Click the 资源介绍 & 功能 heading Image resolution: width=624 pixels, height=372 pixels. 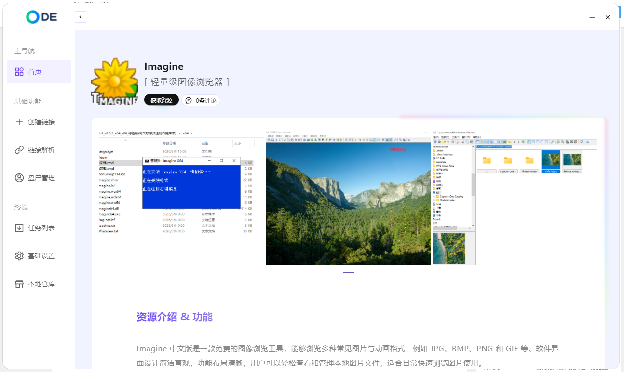pos(175,317)
